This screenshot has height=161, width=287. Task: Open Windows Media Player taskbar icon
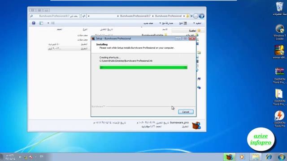[242, 157]
